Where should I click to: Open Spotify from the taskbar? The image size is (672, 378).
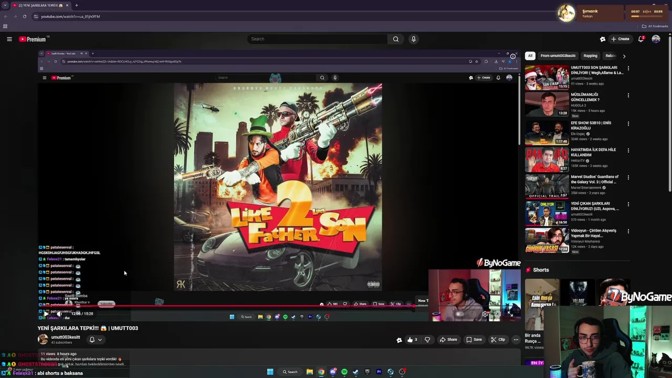tap(344, 372)
